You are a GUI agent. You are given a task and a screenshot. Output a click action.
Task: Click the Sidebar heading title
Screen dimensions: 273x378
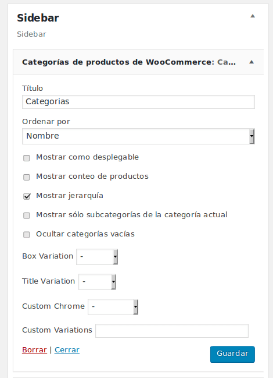(38, 18)
